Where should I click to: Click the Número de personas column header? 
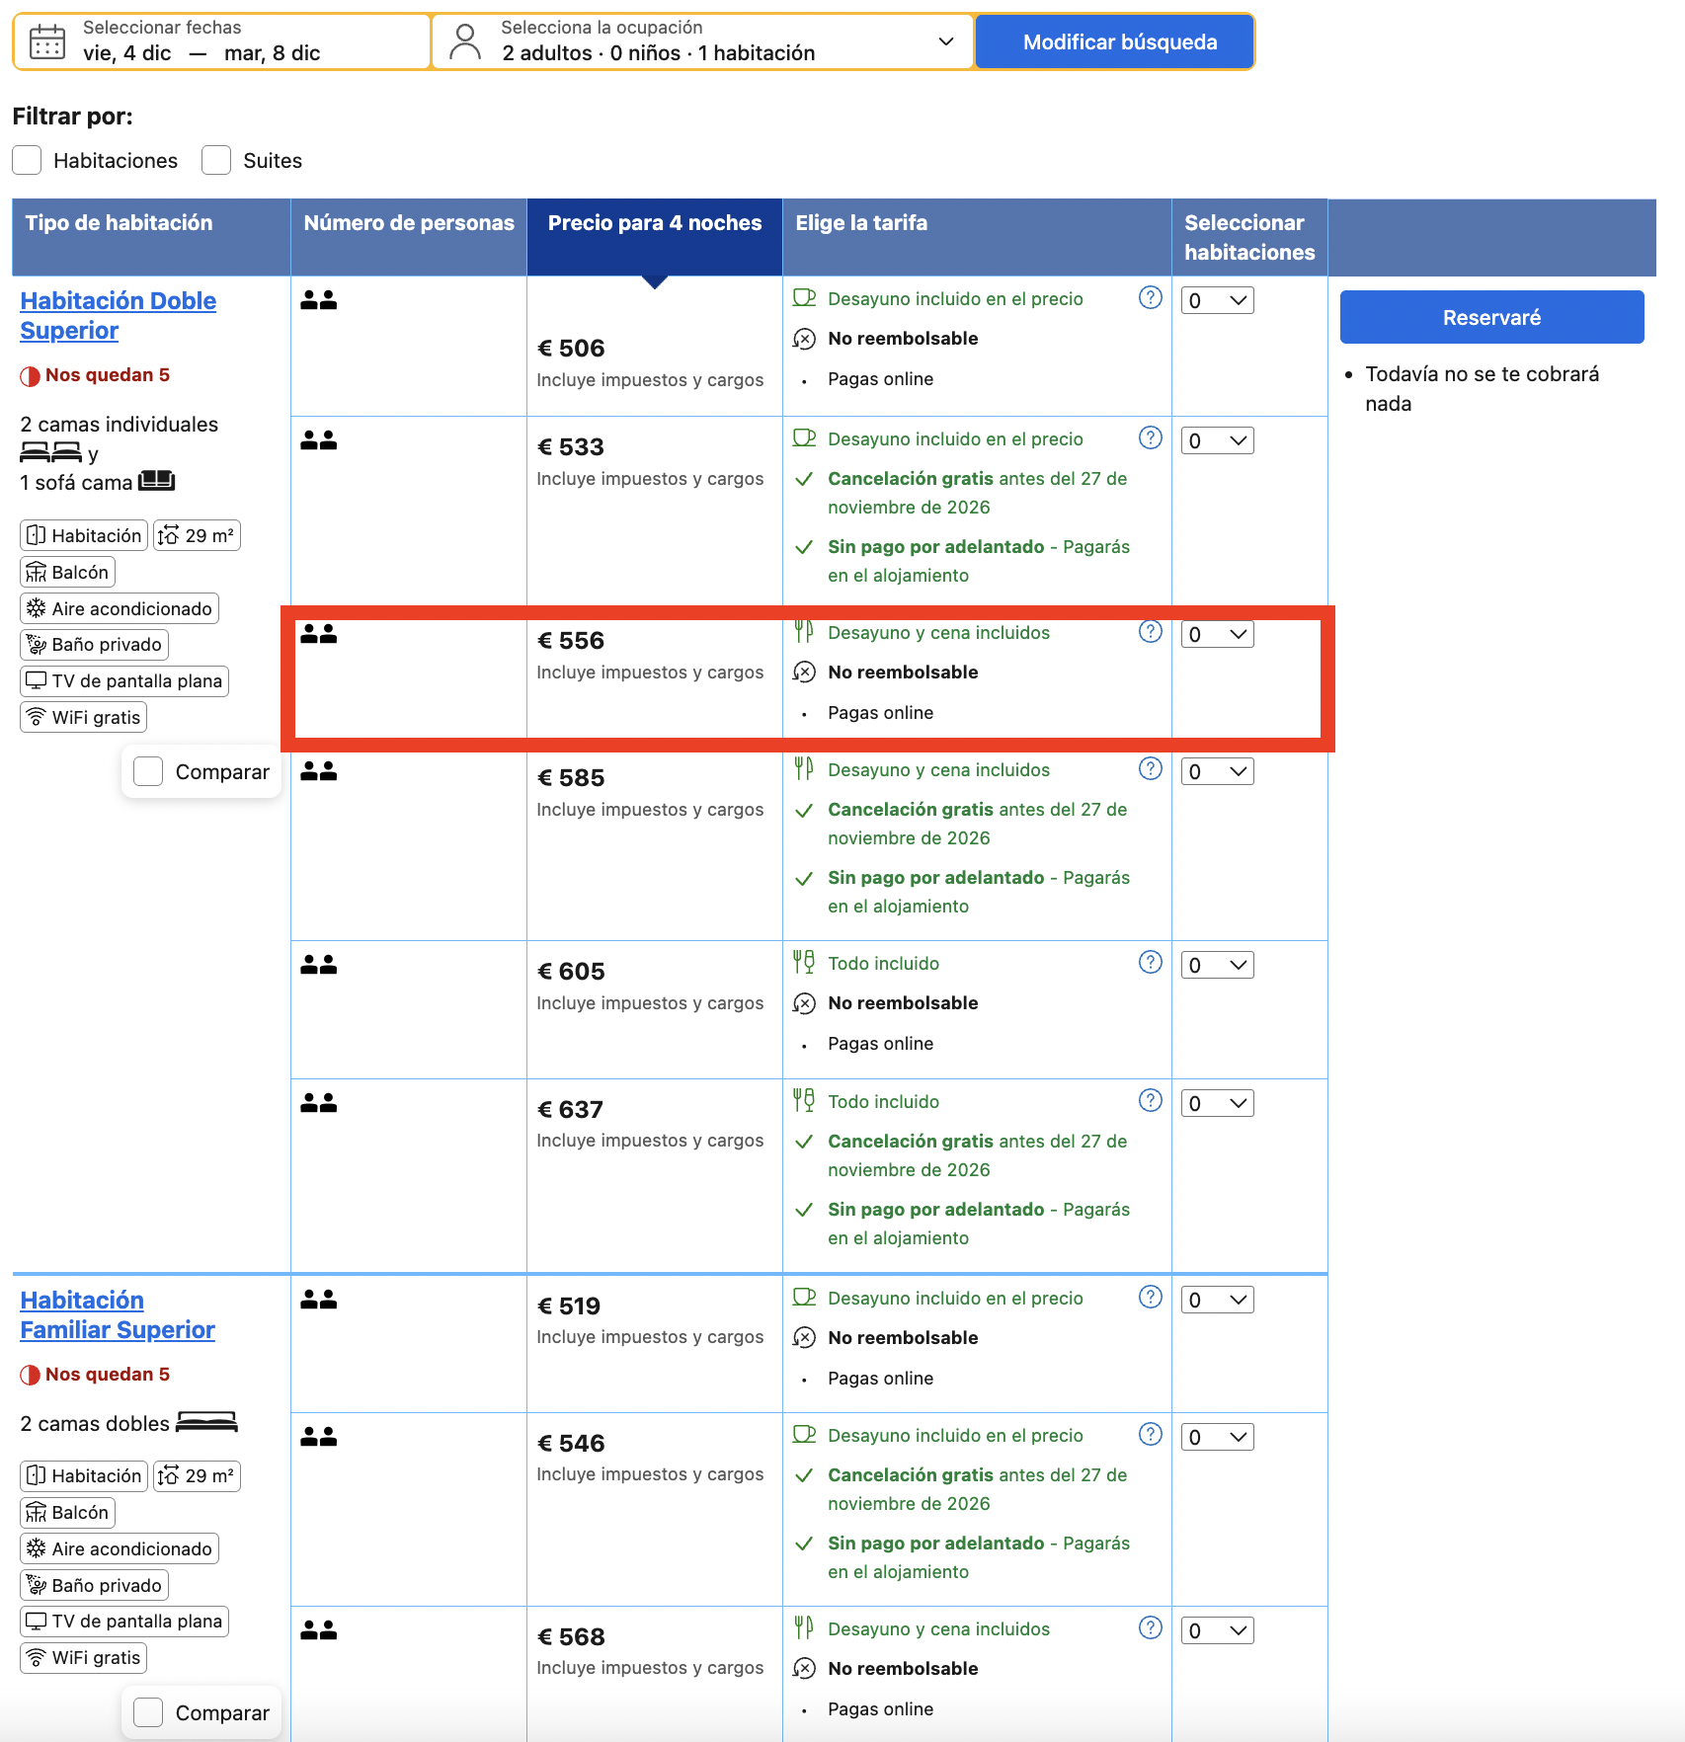[x=409, y=237]
